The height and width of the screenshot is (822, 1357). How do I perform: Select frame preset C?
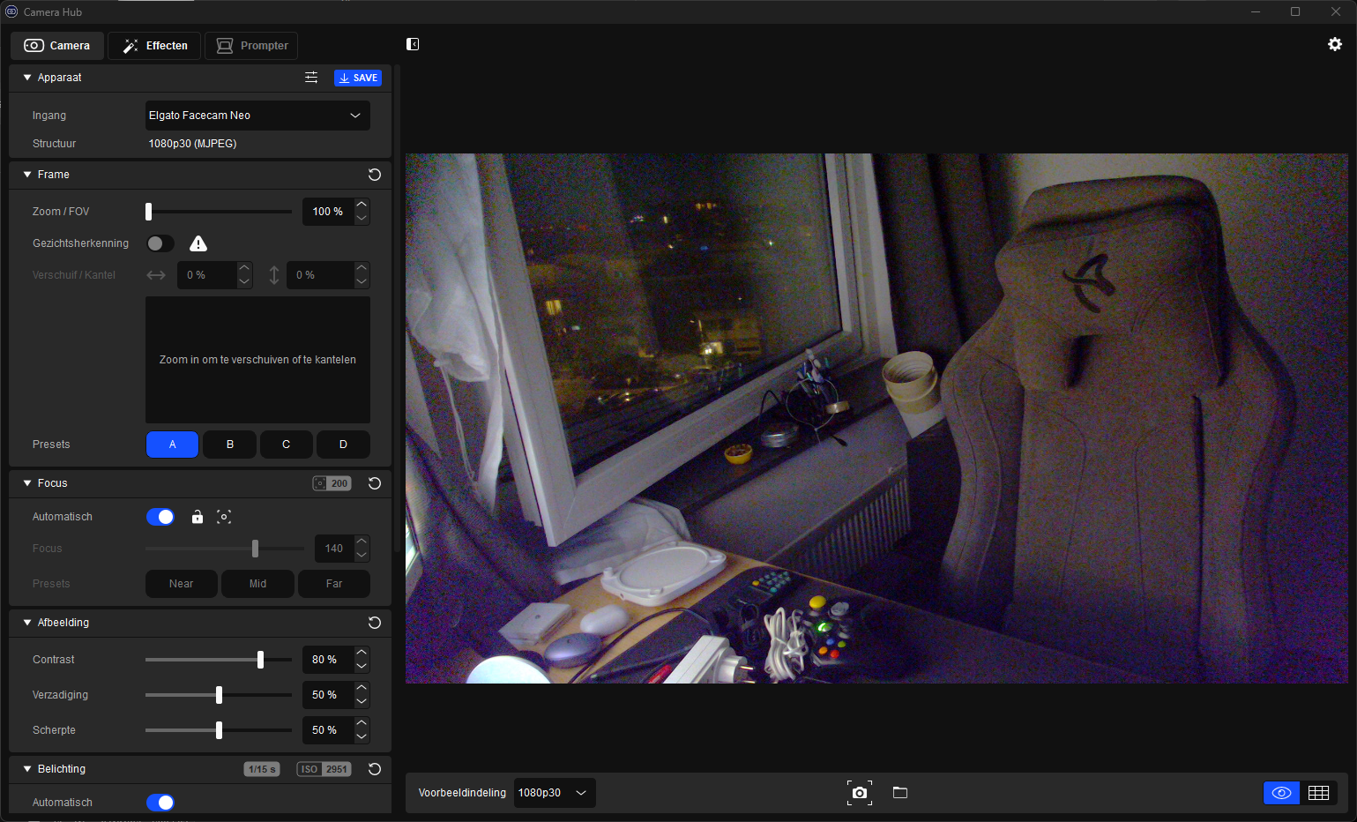tap(287, 445)
